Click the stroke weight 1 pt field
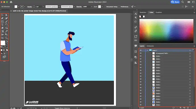Image resolution: width=196 pixels, height=109 pixels. (39, 7)
